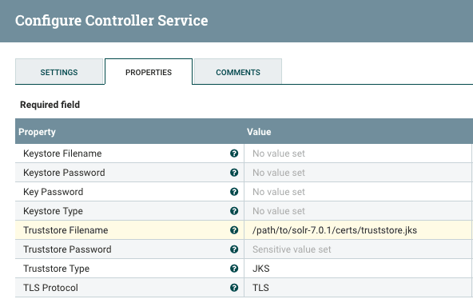The width and height of the screenshot is (473, 303).
Task: Switch to the Settings tab
Action: pyautogui.click(x=59, y=72)
